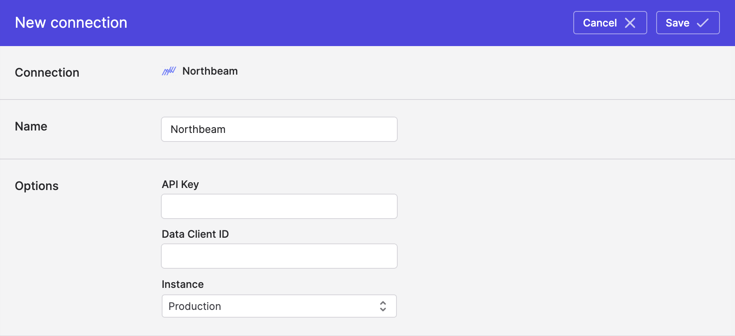Click the New connection title

71,23
